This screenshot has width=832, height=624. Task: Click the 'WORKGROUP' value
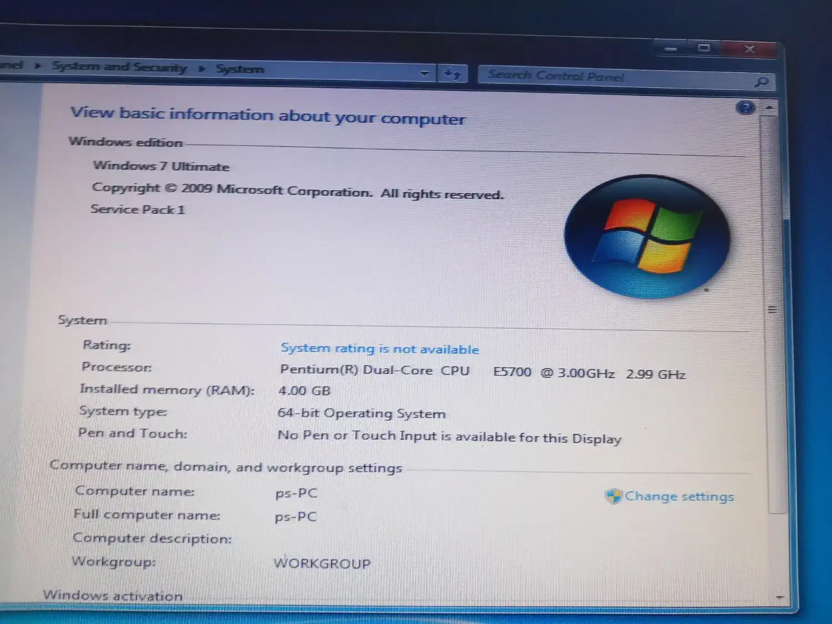(322, 563)
